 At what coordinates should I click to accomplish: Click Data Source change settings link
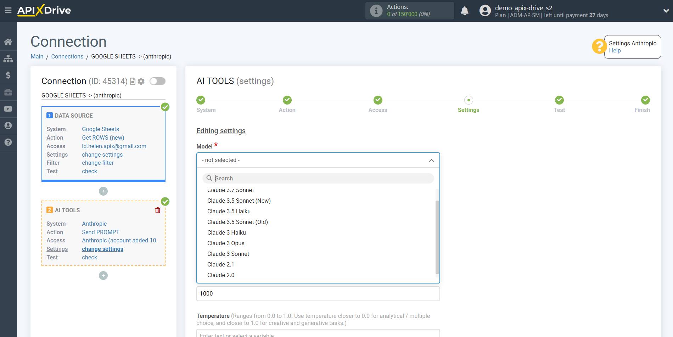102,155
